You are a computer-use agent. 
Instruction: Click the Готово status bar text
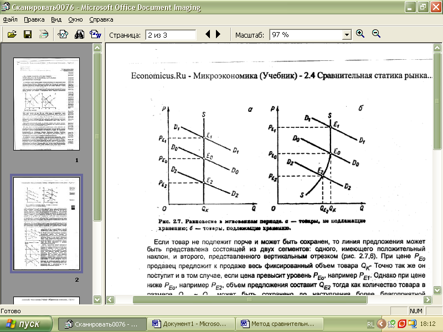pos(11,311)
